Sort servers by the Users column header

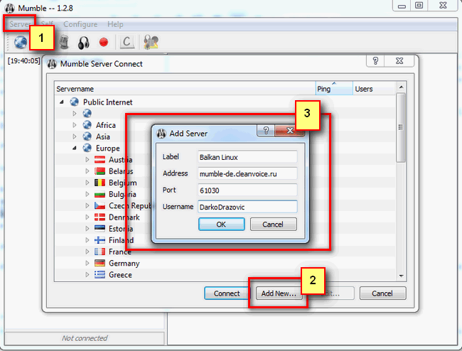click(x=374, y=89)
